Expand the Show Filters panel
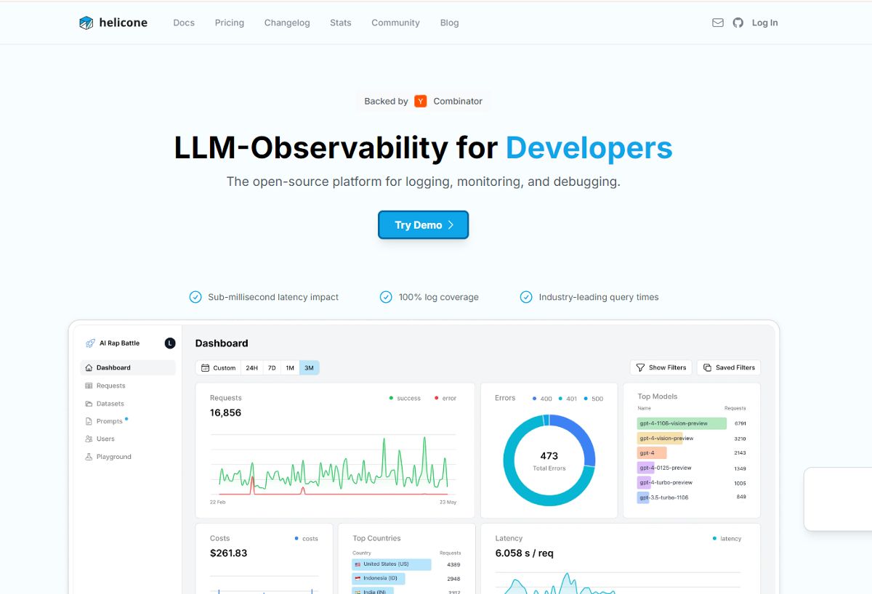The image size is (872, 594). click(661, 367)
